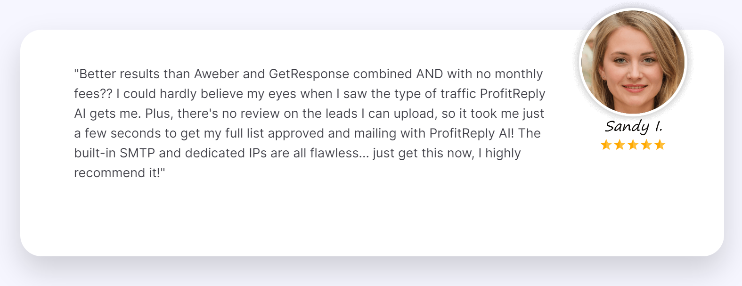Click the words highly at line end

tap(503, 154)
